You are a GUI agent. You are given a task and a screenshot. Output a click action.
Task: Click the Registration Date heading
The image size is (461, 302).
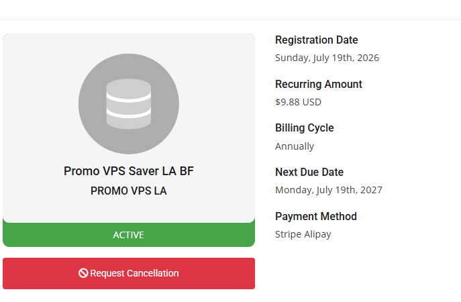[316, 40]
